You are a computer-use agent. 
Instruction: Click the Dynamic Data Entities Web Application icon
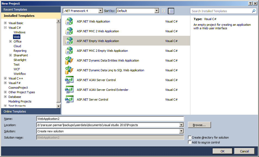coord(69,60)
